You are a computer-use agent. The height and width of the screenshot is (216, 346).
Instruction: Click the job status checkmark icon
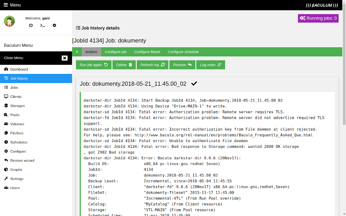point(194,84)
